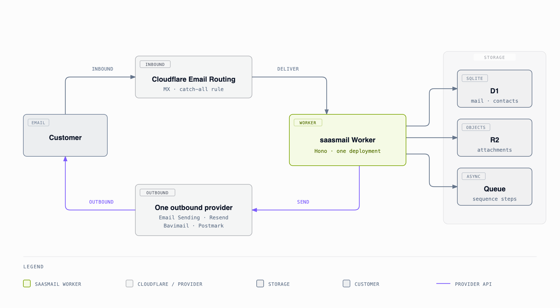Click the "sequence steps" text under Queue
This screenshot has height=308, width=560.
(494, 199)
